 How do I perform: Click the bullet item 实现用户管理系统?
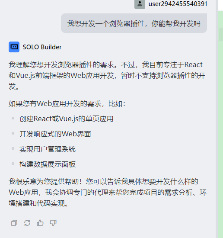47,149
